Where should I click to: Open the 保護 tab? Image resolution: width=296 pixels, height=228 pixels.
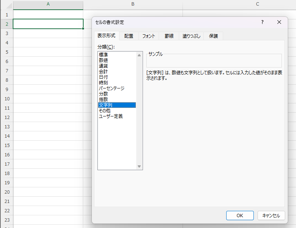(x=213, y=36)
